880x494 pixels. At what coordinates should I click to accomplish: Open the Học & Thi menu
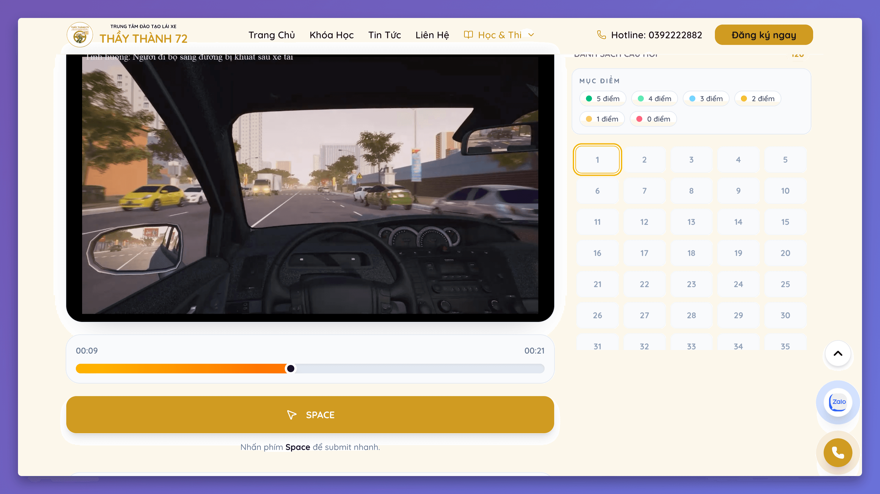click(x=499, y=35)
